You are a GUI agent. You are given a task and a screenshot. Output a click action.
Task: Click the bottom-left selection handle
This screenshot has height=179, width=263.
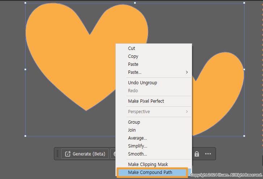(x=25, y=136)
